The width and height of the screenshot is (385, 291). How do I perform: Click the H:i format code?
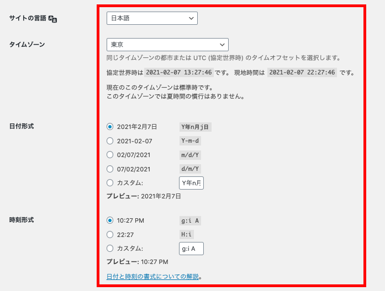pos(187,234)
